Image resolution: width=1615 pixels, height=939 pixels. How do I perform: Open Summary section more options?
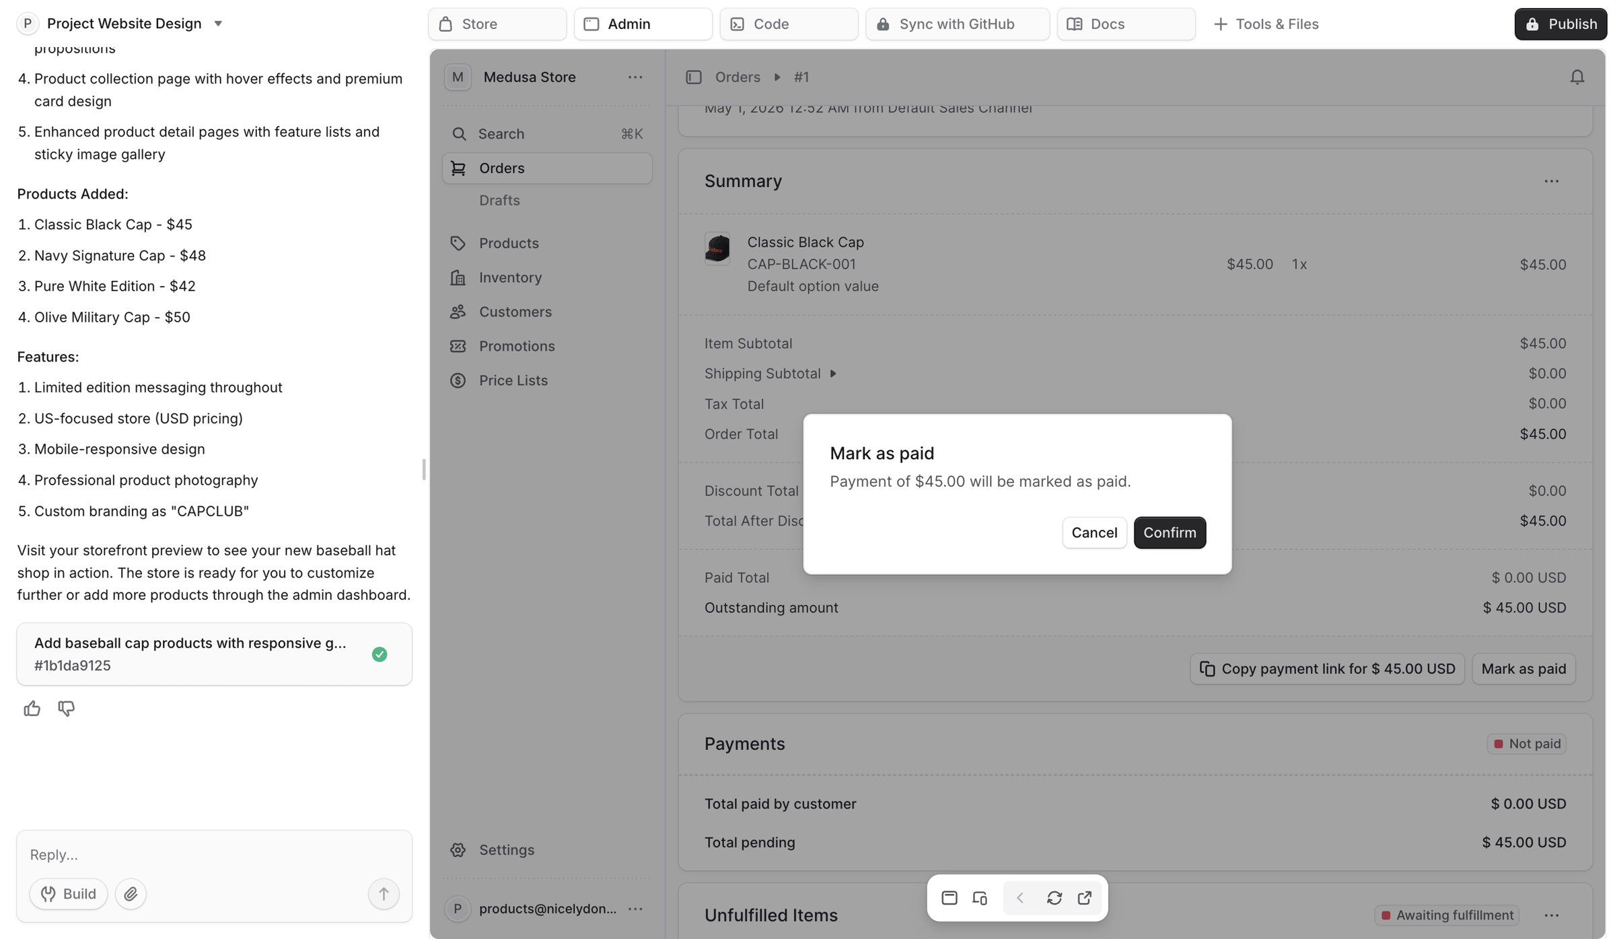(x=1551, y=181)
